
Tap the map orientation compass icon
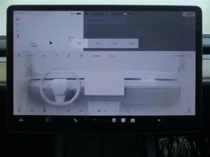coord(190,22)
